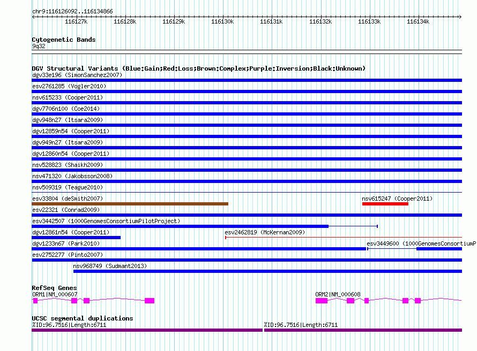Viewport: 477px width, 351px height.
Task: Select nsv615233 (Cooper2011) variant label
Action: pyautogui.click(x=68, y=97)
